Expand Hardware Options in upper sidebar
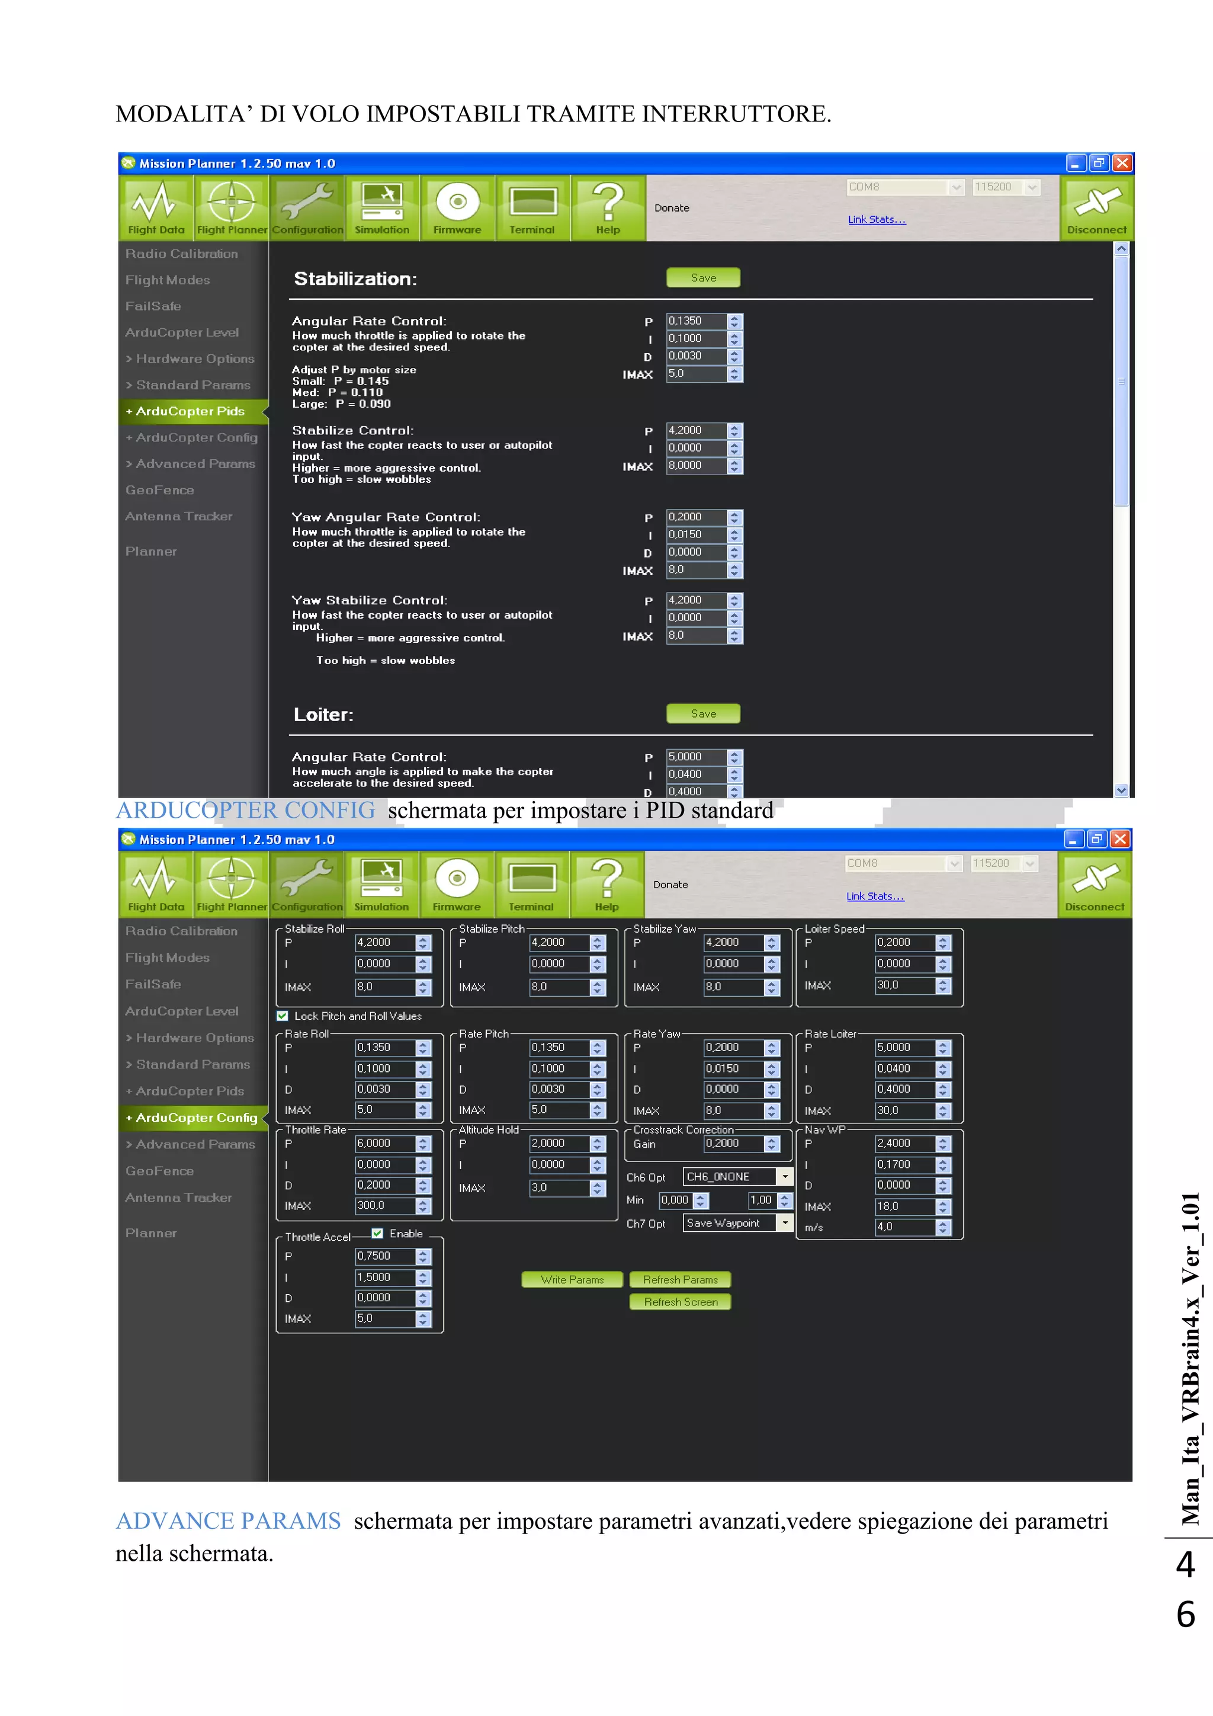 191,358
